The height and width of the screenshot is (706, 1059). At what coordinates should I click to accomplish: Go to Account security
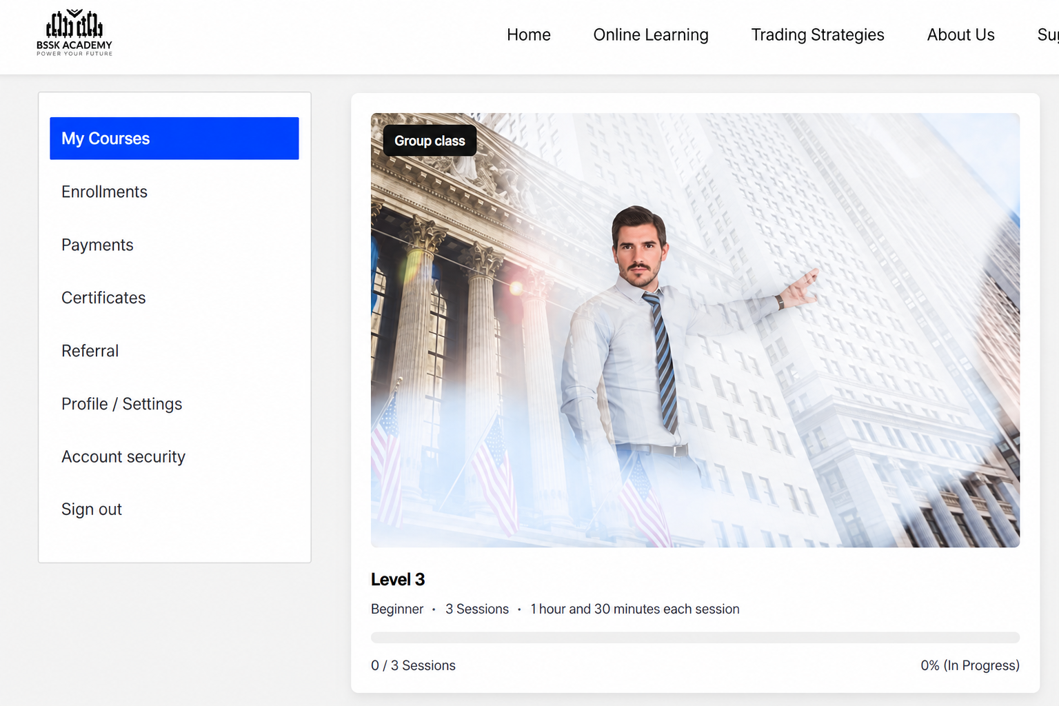pos(123,456)
